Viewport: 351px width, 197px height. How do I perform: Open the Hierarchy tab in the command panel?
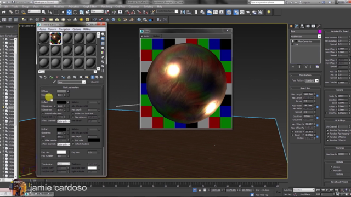tap(302, 26)
